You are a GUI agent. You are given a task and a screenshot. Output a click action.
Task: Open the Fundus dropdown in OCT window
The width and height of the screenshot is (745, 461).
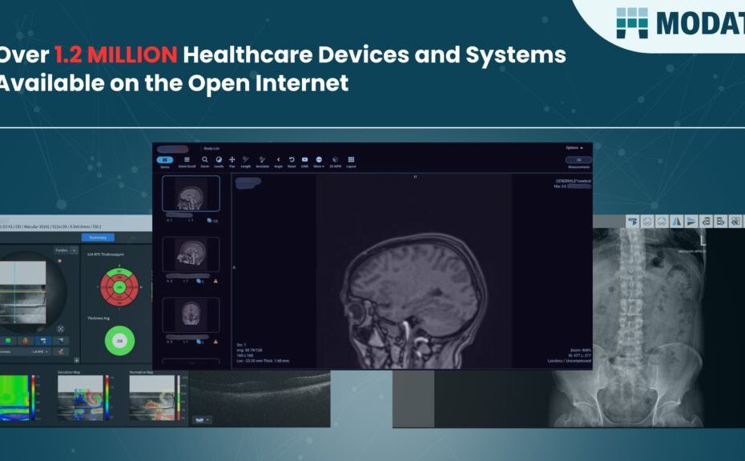click(x=66, y=251)
